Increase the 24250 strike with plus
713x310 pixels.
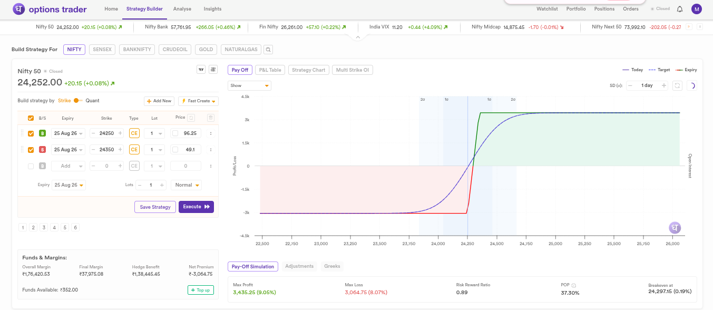click(x=120, y=133)
